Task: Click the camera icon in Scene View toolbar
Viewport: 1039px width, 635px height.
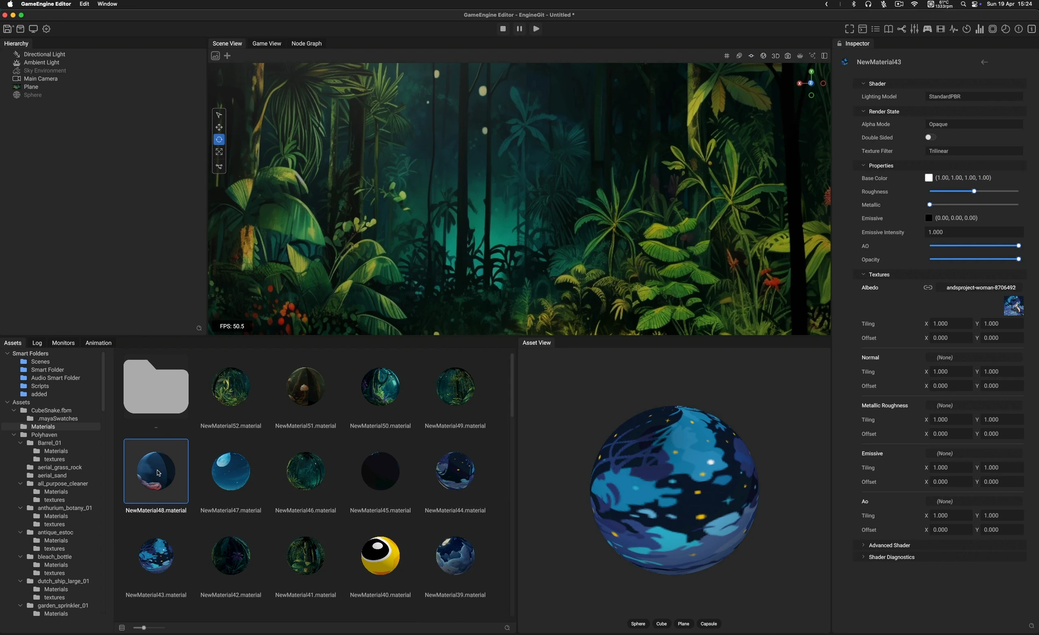Action: tap(788, 56)
